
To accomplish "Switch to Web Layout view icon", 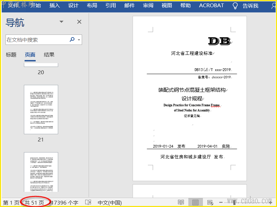I will tap(210, 203).
